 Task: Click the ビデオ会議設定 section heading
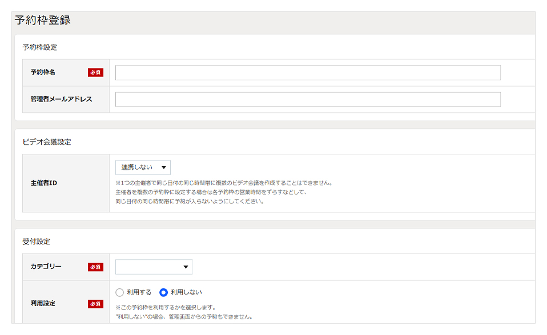pyautogui.click(x=47, y=142)
